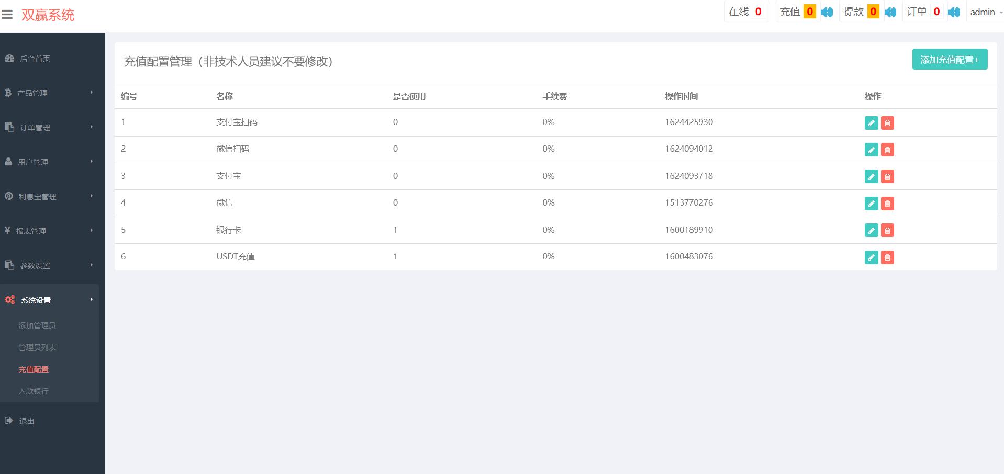Viewport: 1004px width, 474px height.
Task: Click the sound icon next to 订单
Action: pyautogui.click(x=954, y=12)
